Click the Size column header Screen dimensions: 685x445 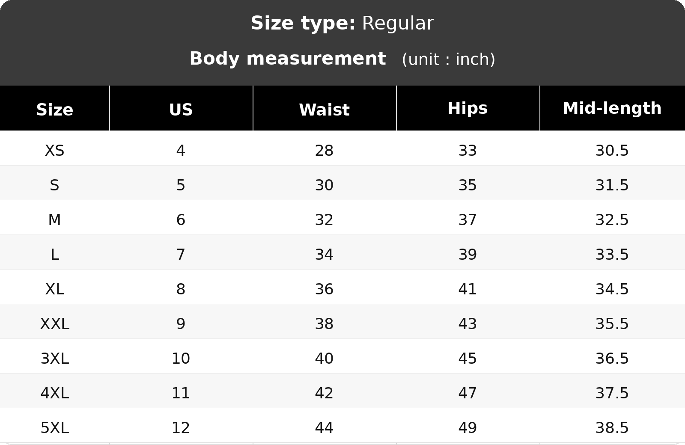pyautogui.click(x=54, y=110)
